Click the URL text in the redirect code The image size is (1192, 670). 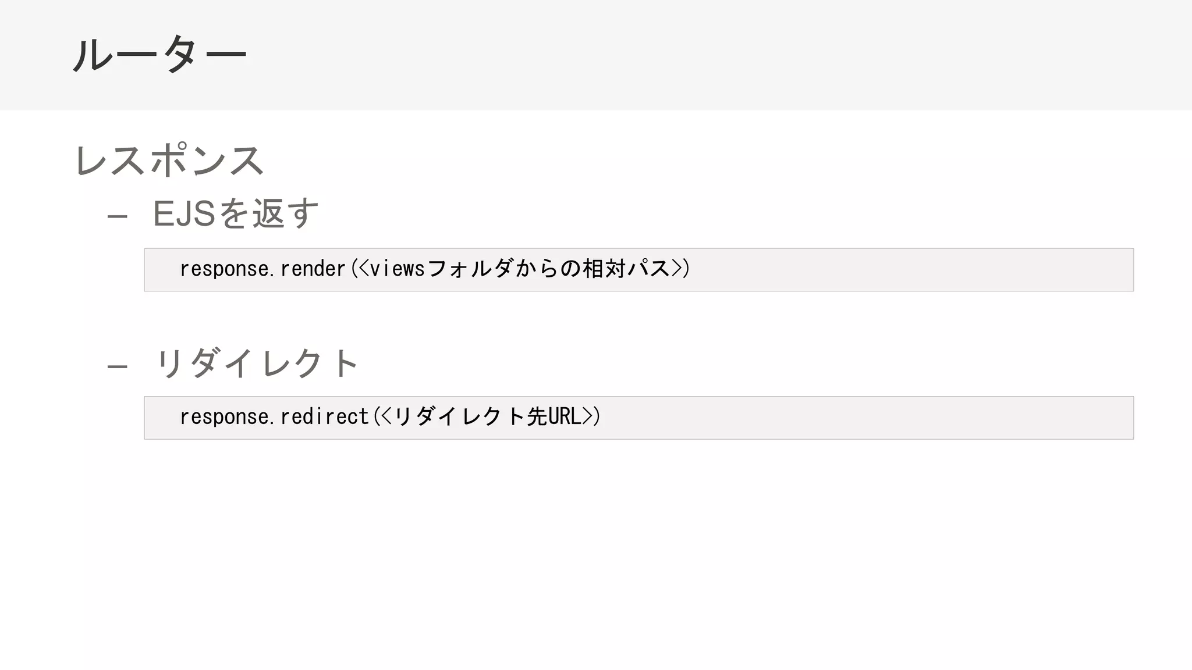tap(564, 416)
